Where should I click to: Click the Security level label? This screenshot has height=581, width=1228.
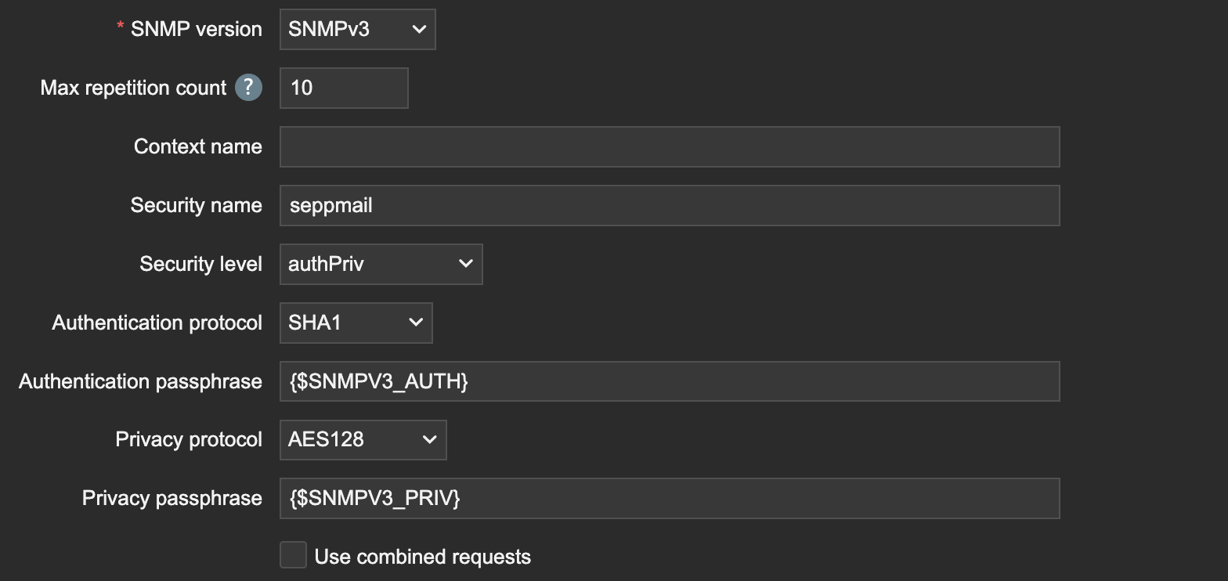[x=200, y=264]
